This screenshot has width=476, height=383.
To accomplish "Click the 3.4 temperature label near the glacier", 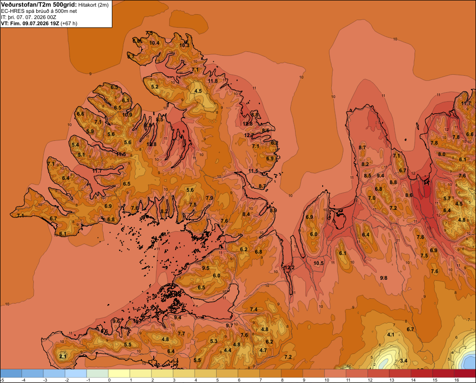I will click(404, 361).
